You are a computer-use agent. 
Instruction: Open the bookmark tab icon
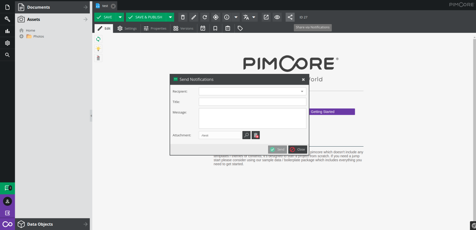click(215, 28)
